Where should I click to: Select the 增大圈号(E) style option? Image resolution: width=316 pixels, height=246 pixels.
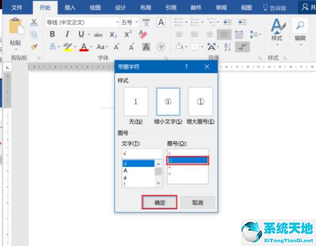200,101
